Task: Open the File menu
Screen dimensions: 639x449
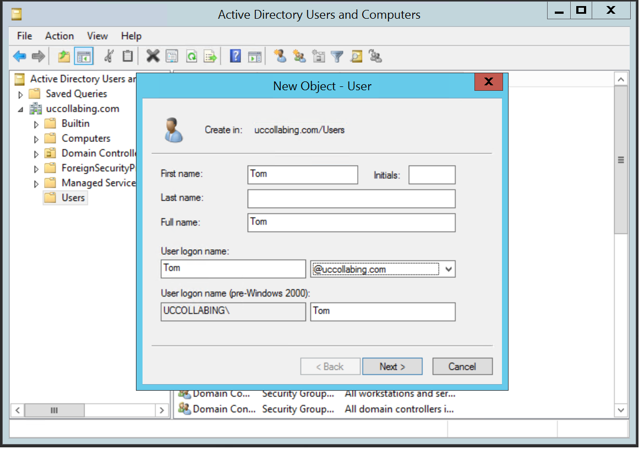Action: coord(24,36)
